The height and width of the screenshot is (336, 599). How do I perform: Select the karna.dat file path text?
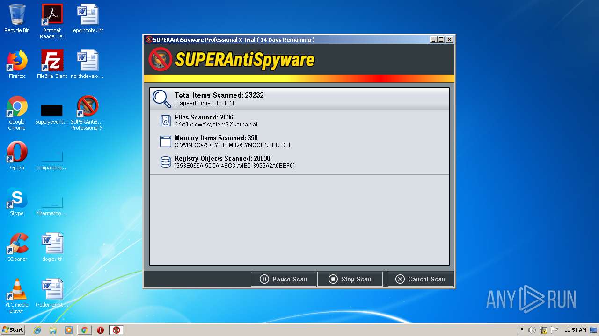pos(216,125)
